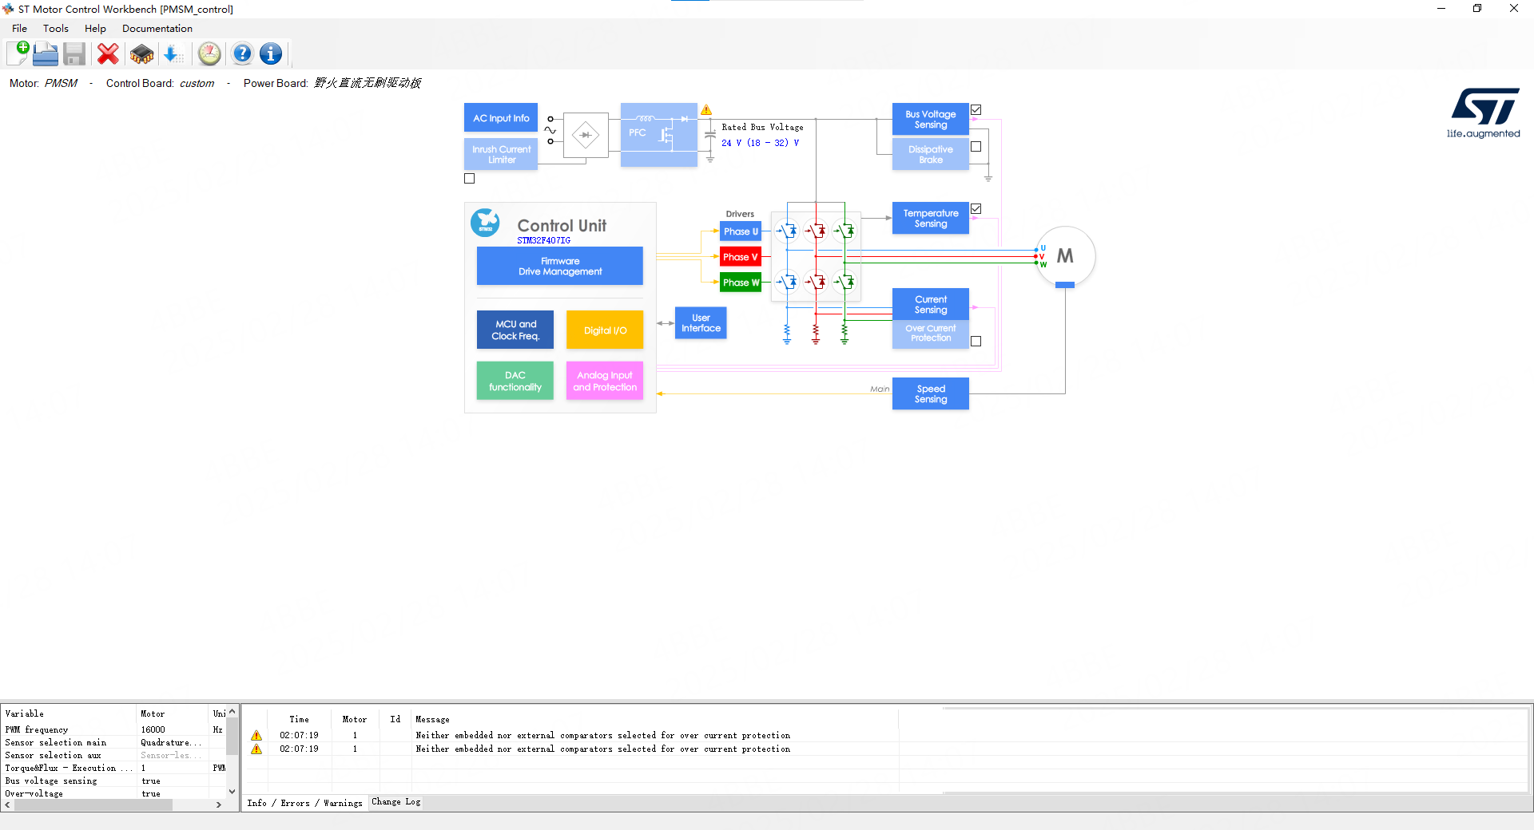Click the green DAC functionality block
The image size is (1534, 830).
pyautogui.click(x=515, y=381)
